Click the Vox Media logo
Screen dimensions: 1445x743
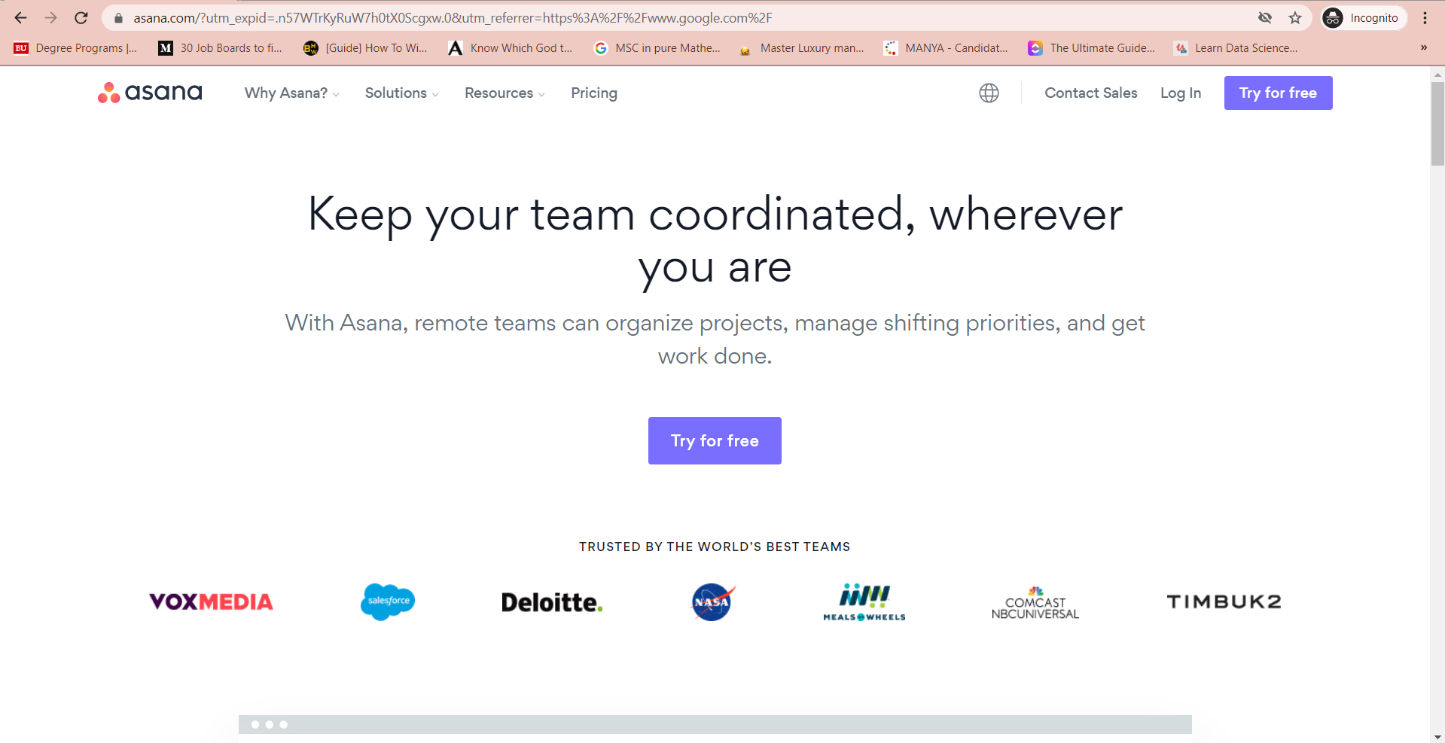[x=211, y=601]
